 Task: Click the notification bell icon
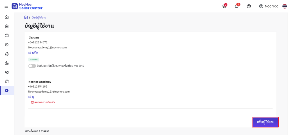click(237, 6)
